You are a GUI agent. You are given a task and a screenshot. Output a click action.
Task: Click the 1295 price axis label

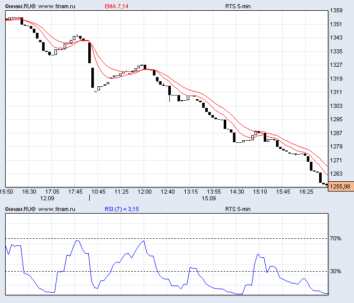tap(336, 119)
